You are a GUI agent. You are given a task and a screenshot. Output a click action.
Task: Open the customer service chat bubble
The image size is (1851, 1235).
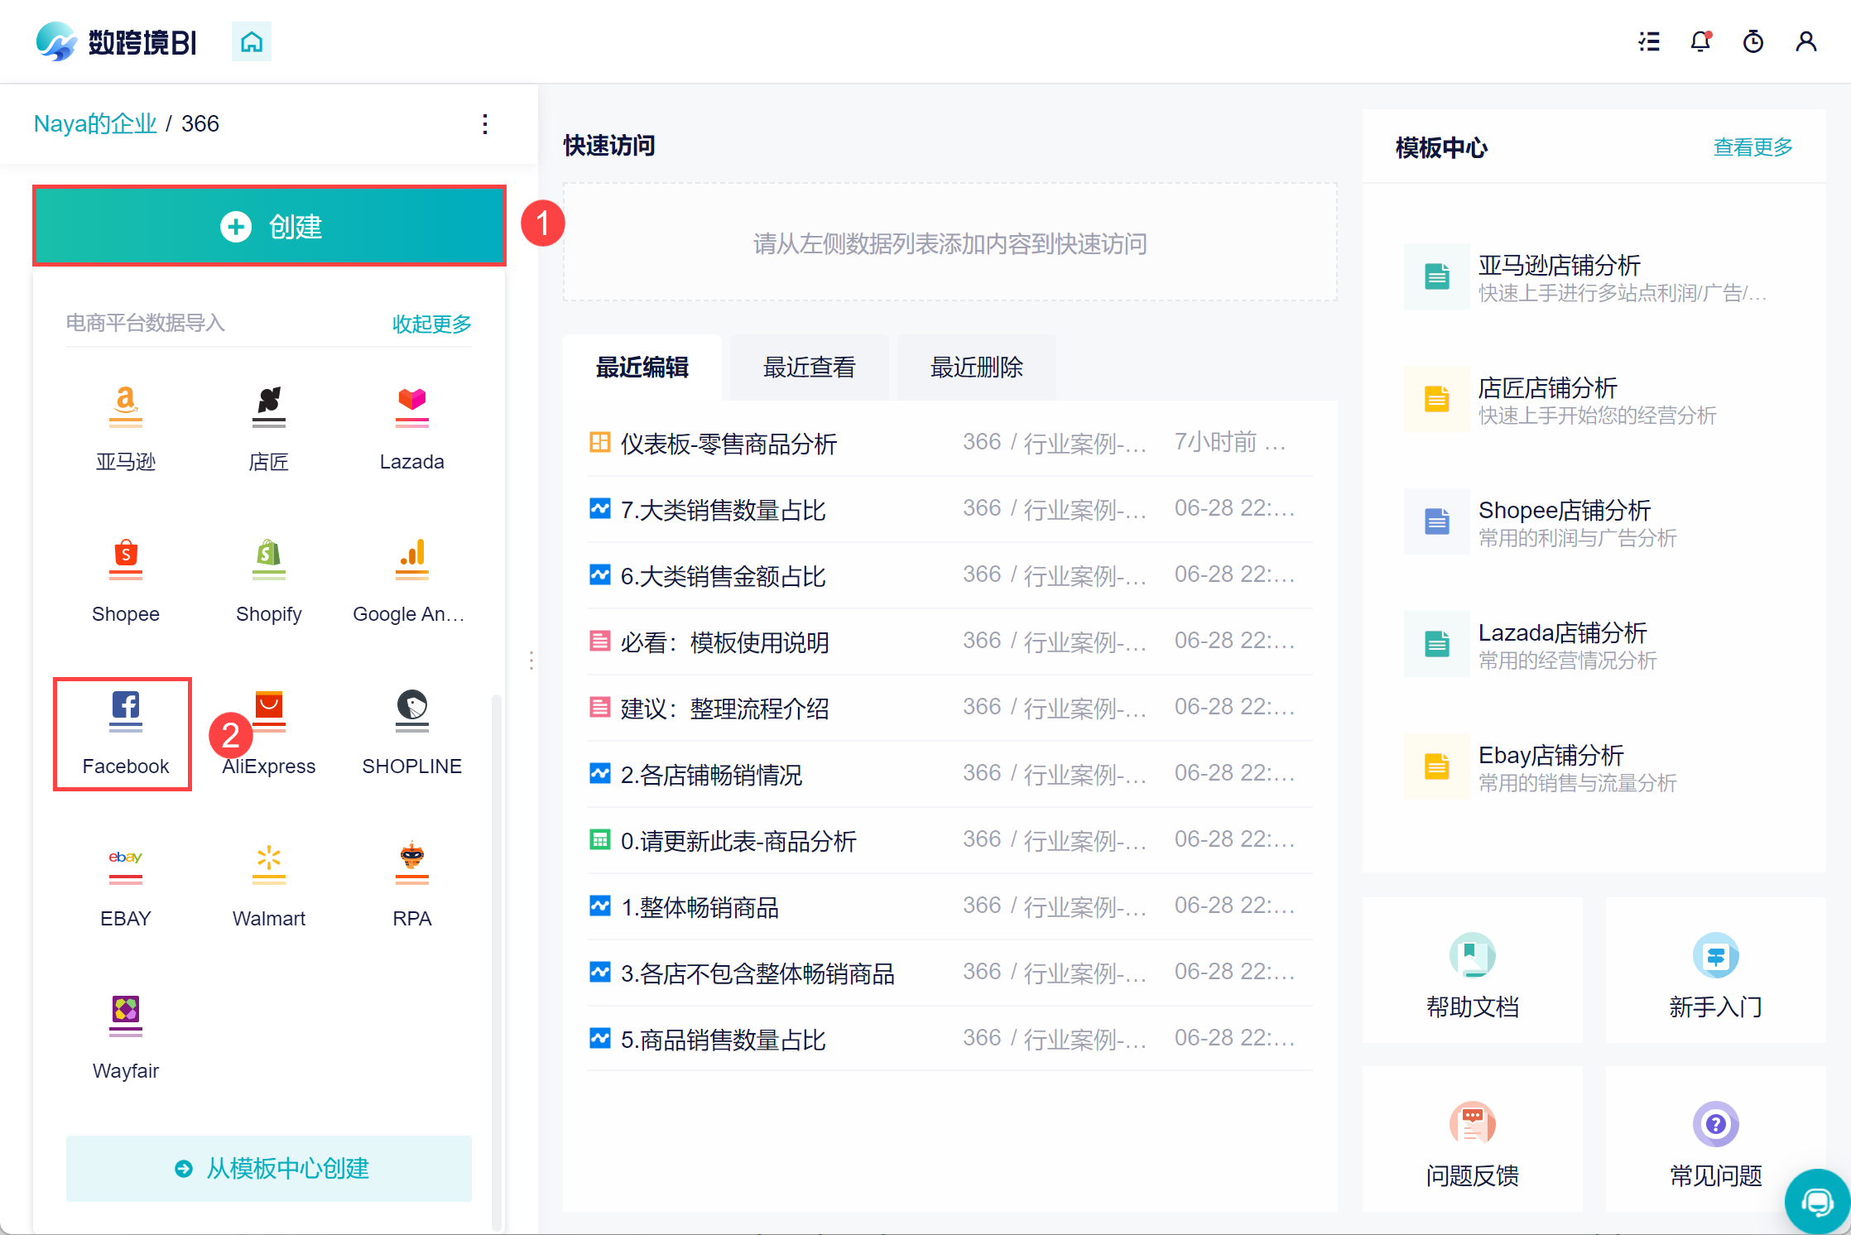[x=1818, y=1201]
